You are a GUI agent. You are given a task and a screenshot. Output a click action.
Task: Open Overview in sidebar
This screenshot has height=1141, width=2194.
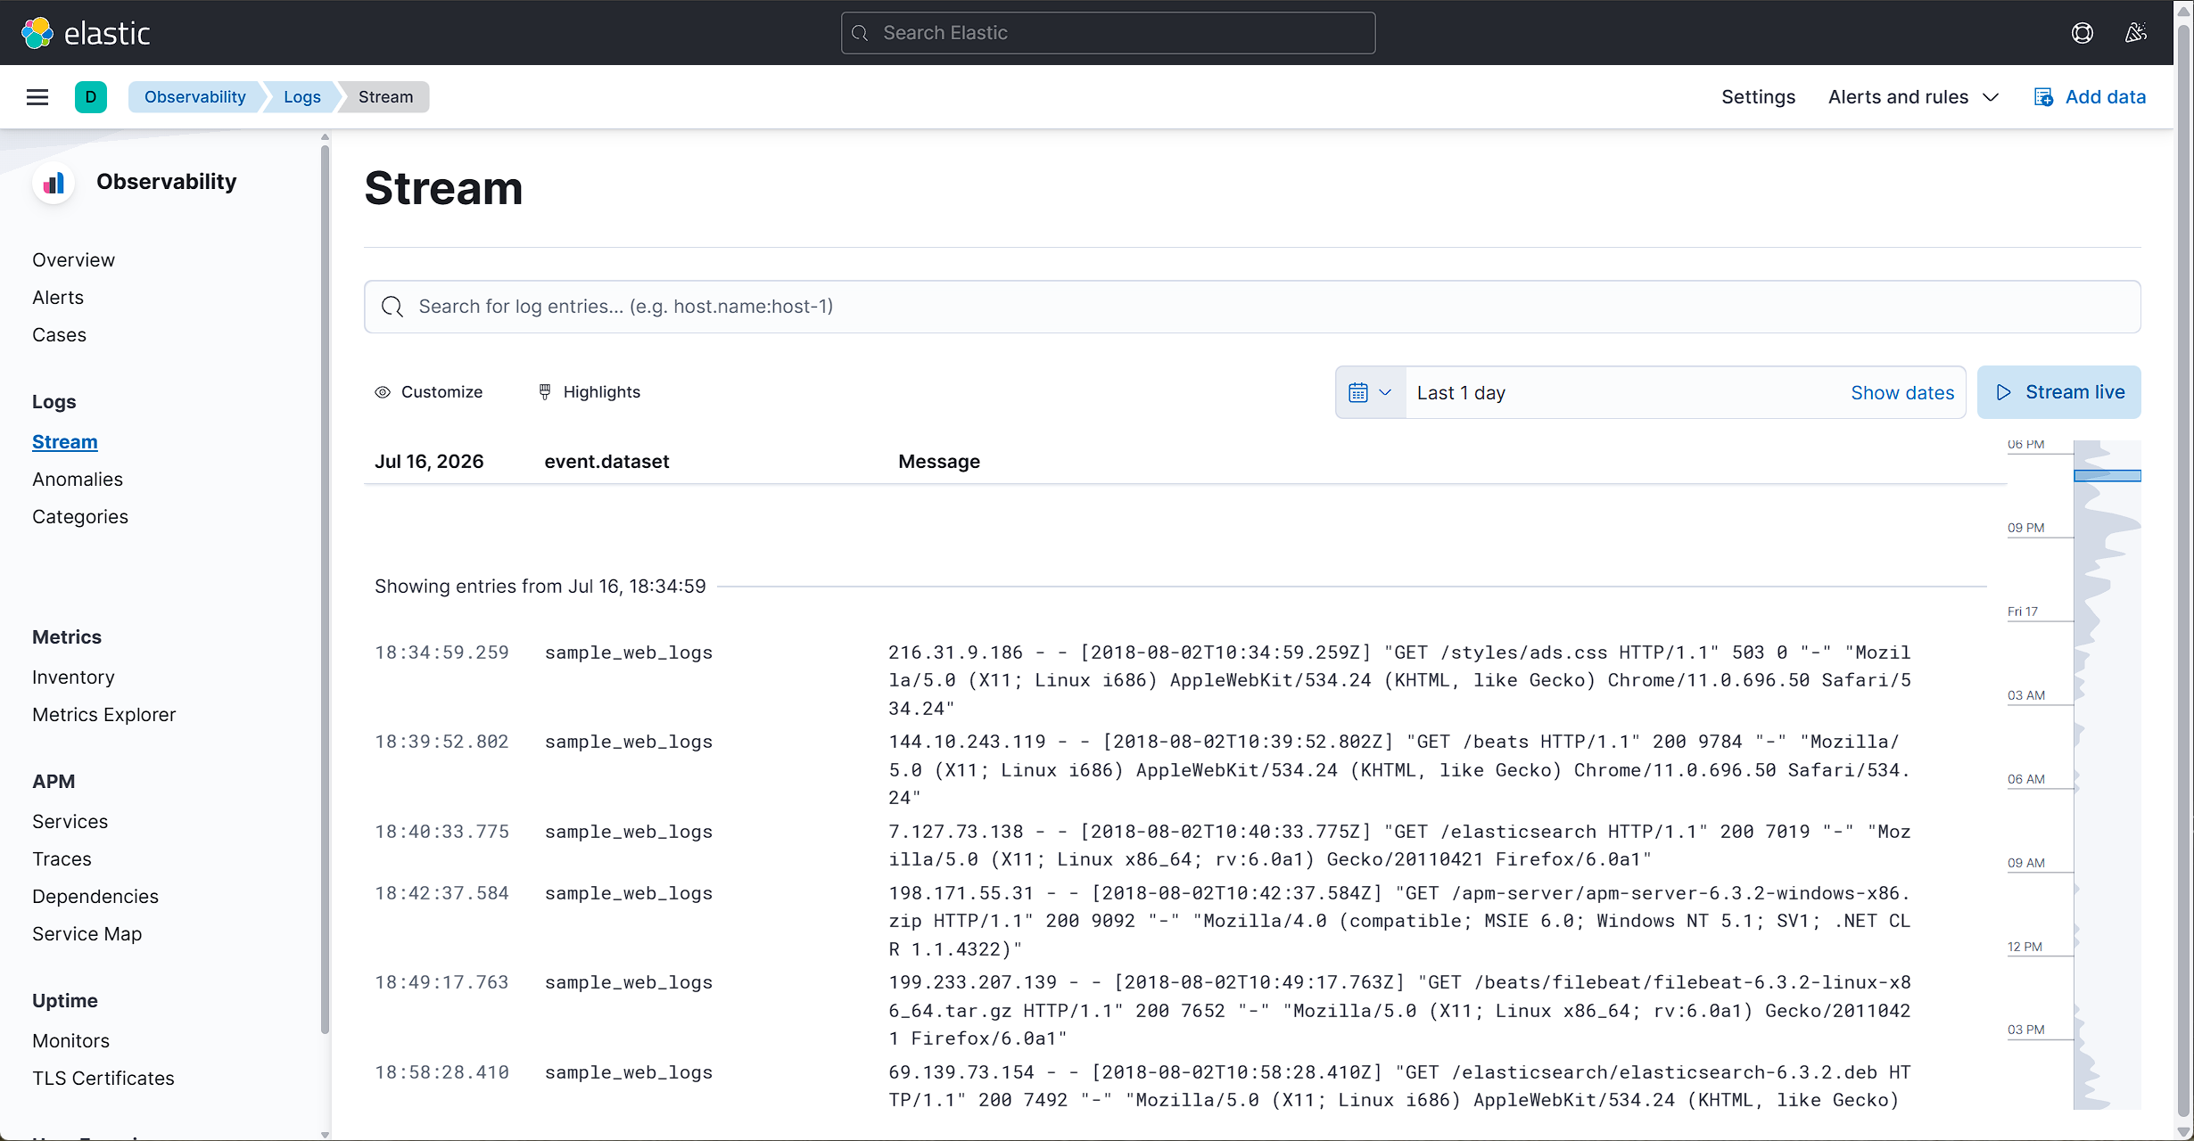73,260
